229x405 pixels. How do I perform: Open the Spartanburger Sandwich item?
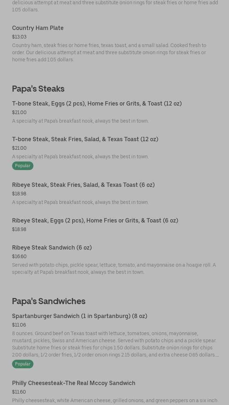(x=80, y=316)
